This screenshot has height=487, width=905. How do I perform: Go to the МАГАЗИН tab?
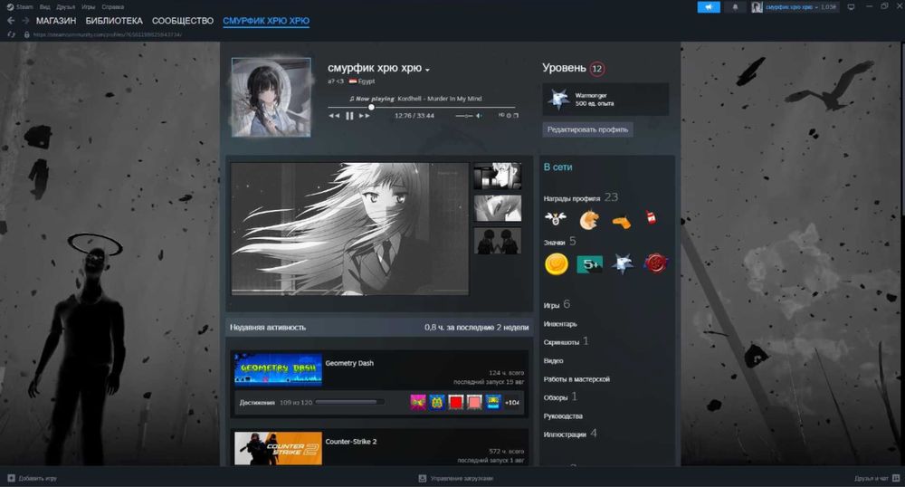(x=56, y=21)
